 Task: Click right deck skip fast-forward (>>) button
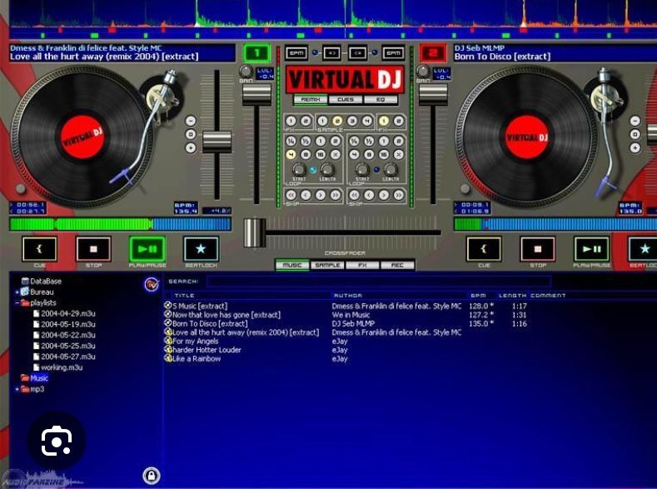coord(399,195)
